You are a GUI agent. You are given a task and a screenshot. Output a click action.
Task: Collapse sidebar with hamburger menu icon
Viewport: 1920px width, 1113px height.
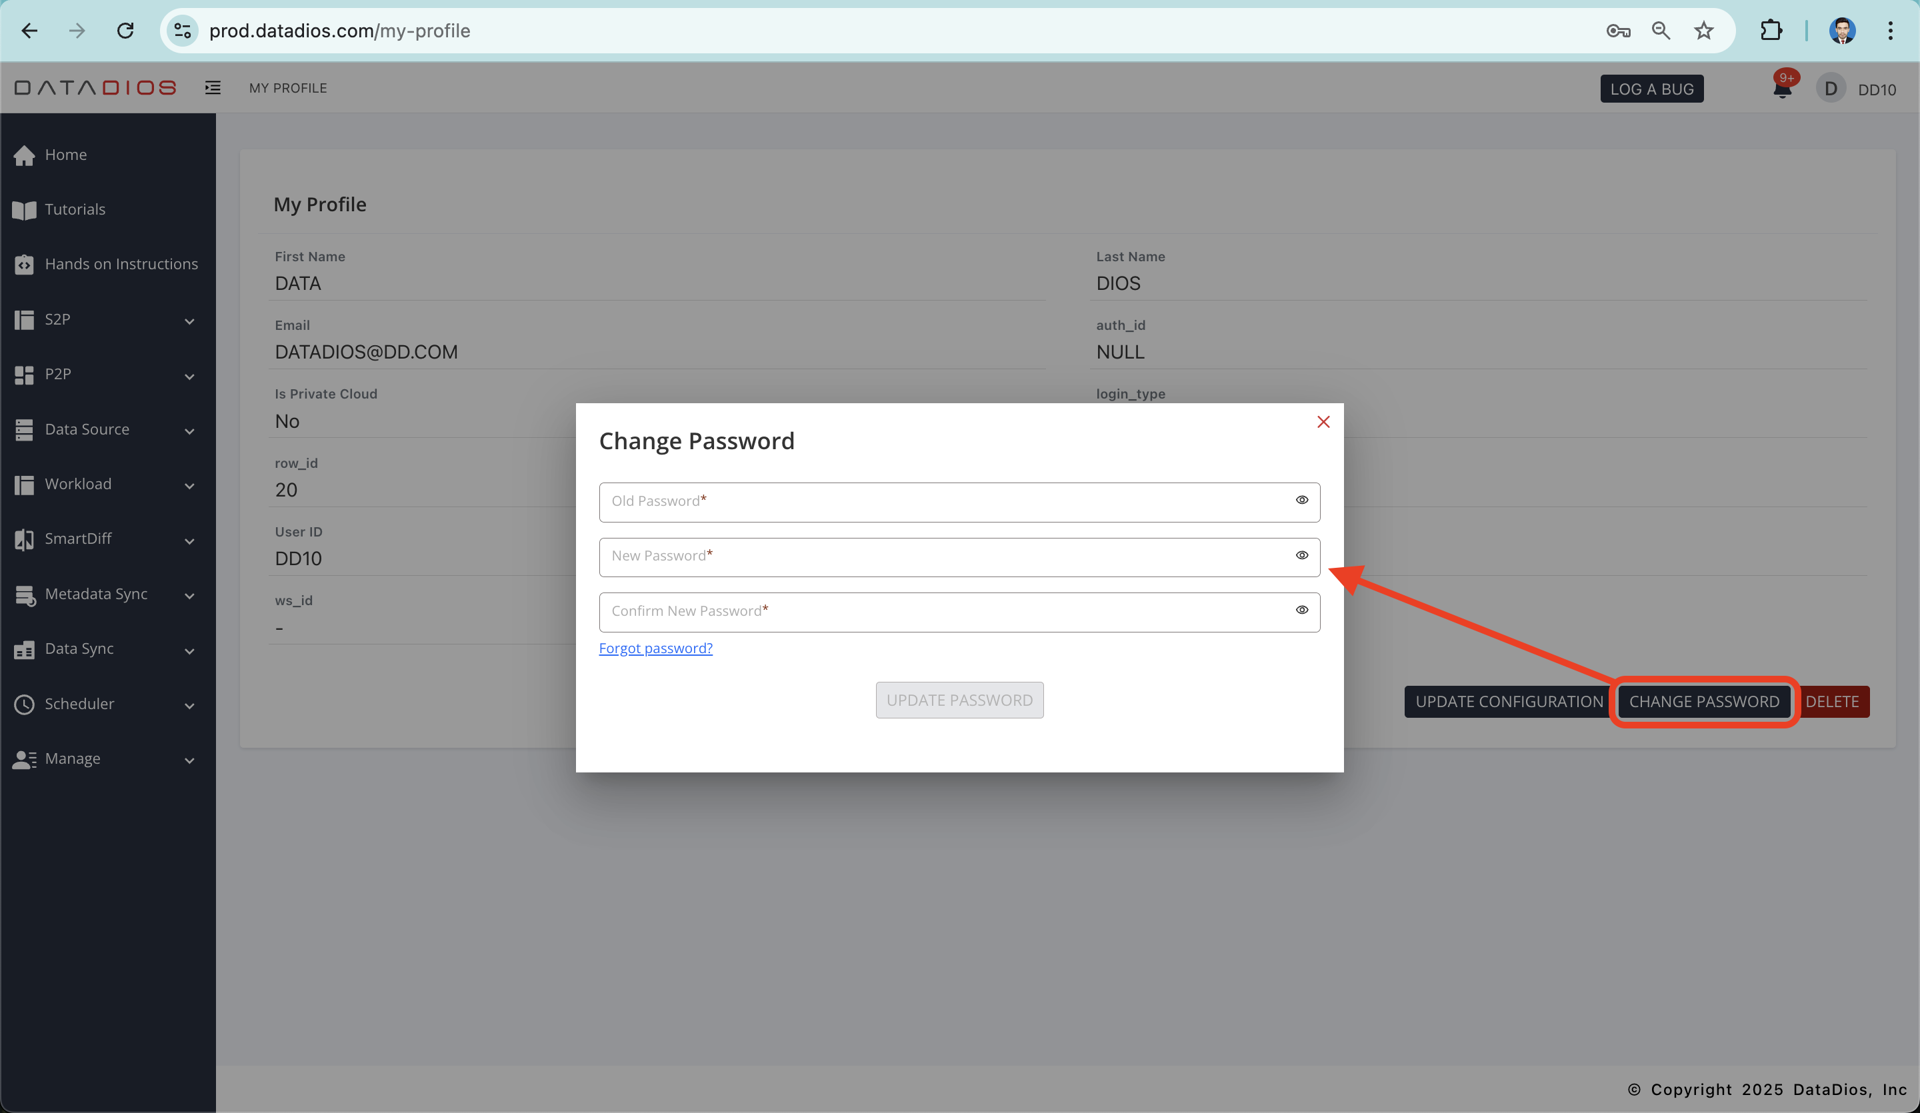213,87
